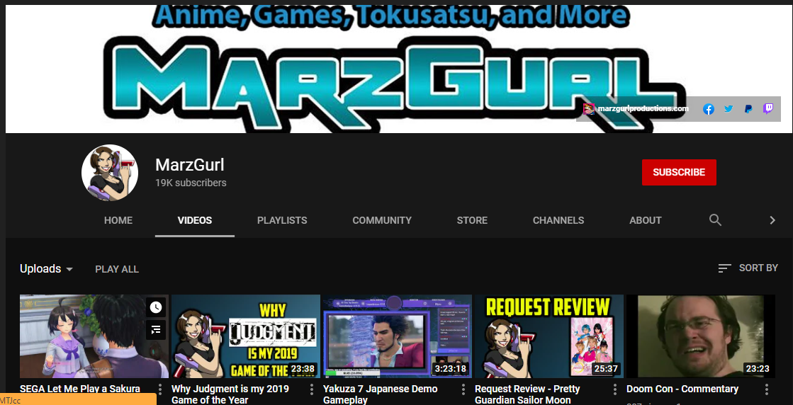Open options menu for Doom Con video
793x405 pixels.
(x=767, y=389)
